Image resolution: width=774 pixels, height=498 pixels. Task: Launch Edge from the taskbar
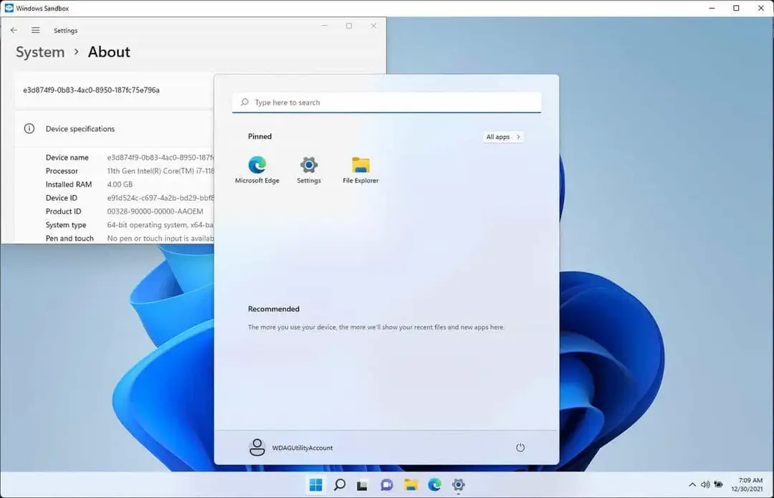click(434, 484)
